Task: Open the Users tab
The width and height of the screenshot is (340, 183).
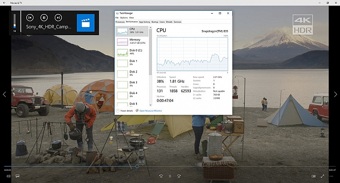Action: click(x=162, y=22)
